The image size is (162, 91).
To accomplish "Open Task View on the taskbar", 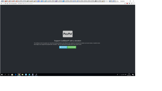I will click(9, 75).
